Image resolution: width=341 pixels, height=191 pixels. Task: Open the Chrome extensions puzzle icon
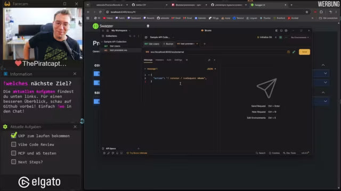[x=321, y=12]
